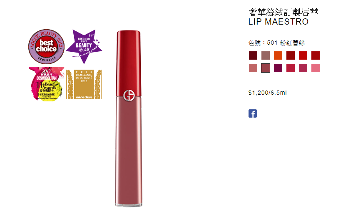Select the fourth deep red swatch, top row

(x=291, y=56)
